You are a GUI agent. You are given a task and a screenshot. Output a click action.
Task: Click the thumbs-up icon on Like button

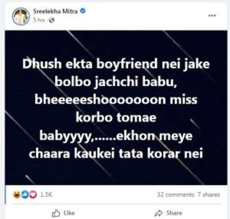pos(56,213)
